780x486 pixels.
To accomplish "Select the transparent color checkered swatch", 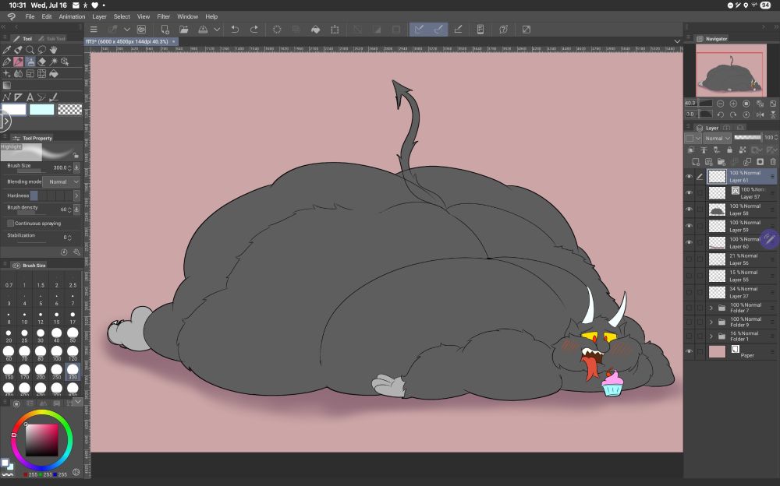I will click(x=69, y=110).
